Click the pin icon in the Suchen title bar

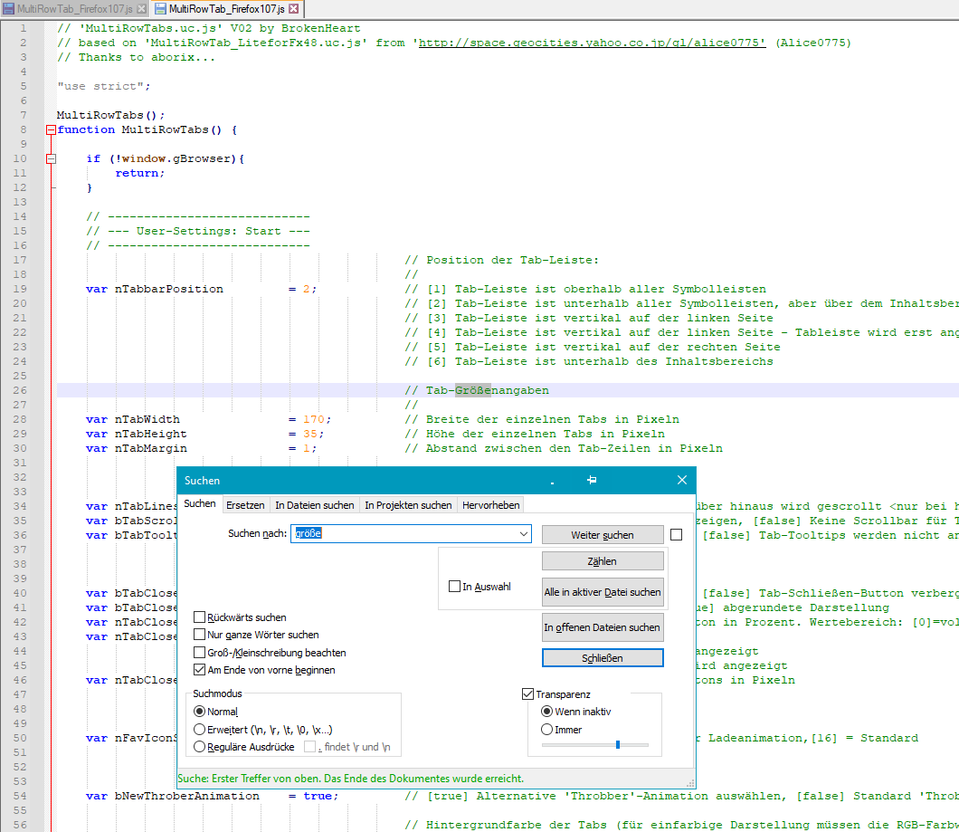point(592,480)
